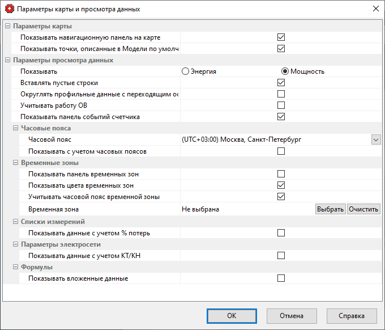385x330 pixels.
Task: Collapse the Формулы group
Action: coord(15,267)
